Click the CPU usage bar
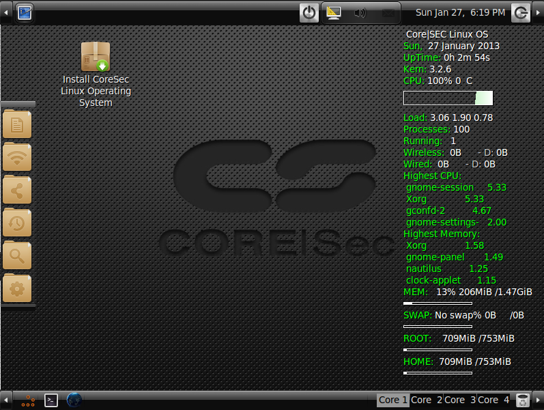544x410 pixels. 448,98
